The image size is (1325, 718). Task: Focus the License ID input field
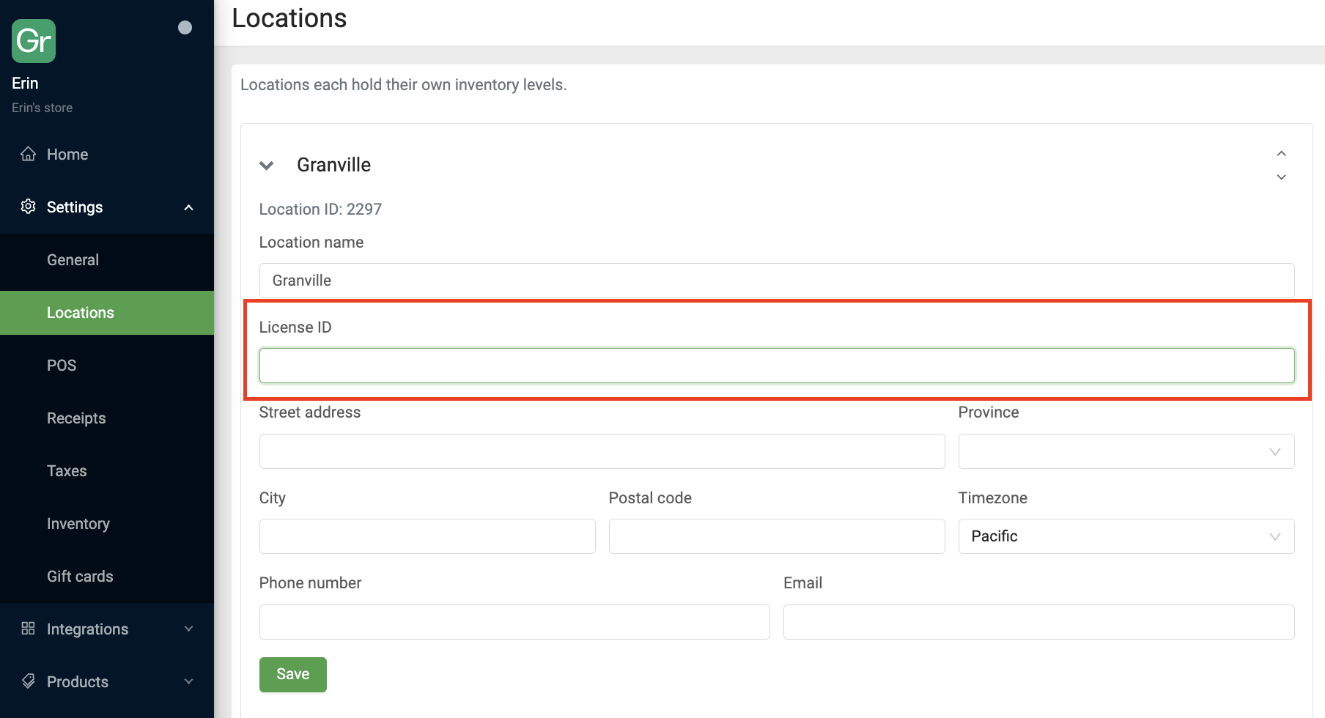tap(776, 366)
